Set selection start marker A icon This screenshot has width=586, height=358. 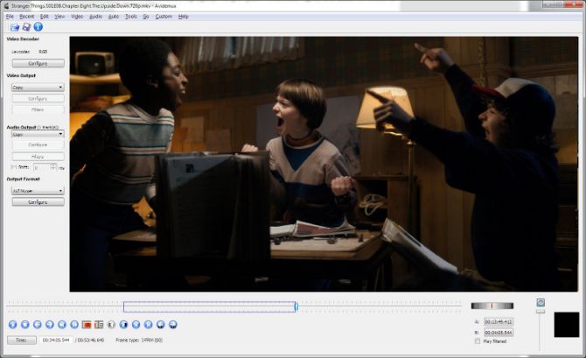pyautogui.click(x=87, y=325)
